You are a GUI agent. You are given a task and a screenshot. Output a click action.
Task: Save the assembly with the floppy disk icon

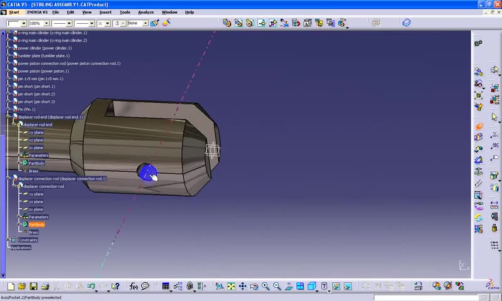33,286
